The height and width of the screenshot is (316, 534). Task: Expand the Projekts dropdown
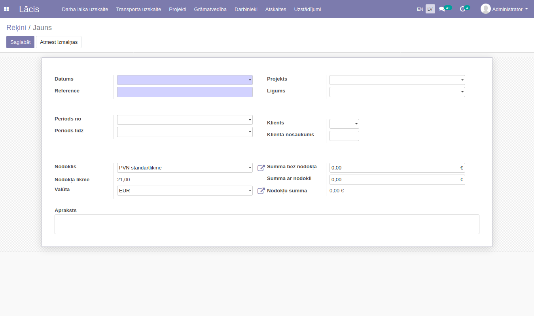(462, 80)
